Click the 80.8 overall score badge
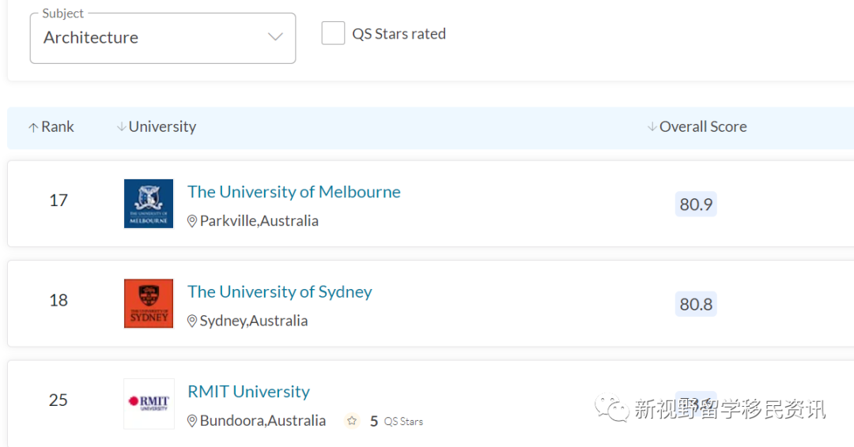Screen dimensions: 854x447 click(x=696, y=304)
